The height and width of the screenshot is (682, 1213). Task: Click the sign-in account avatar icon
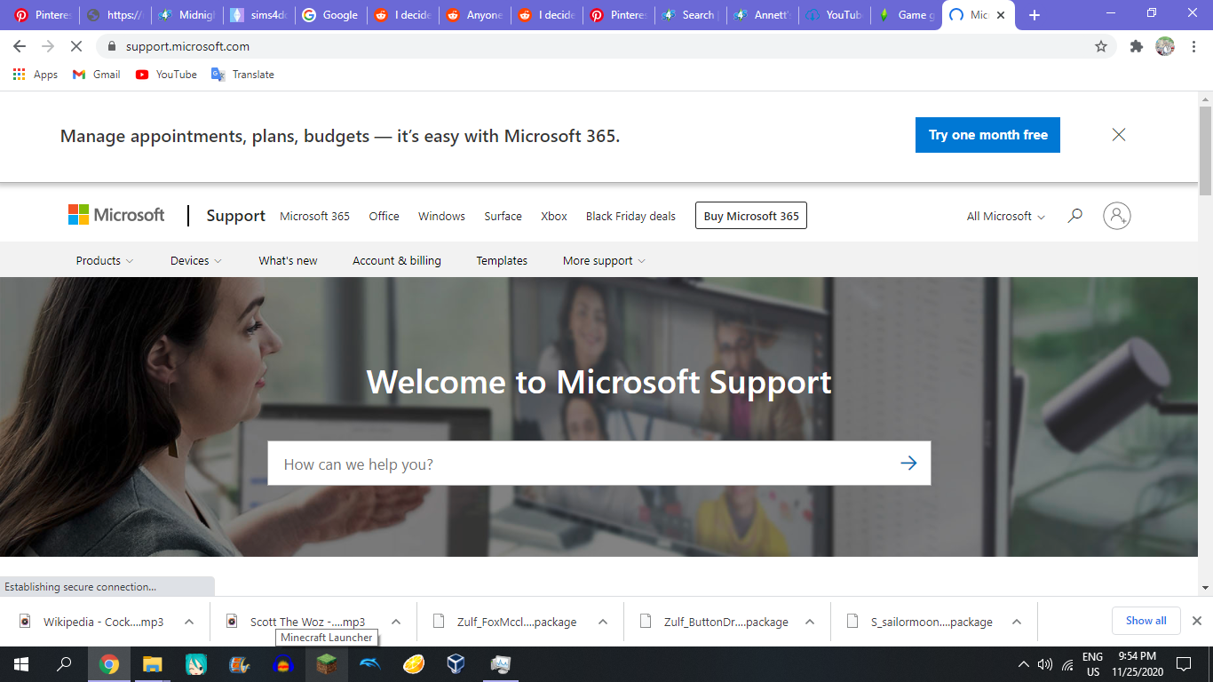(x=1116, y=216)
